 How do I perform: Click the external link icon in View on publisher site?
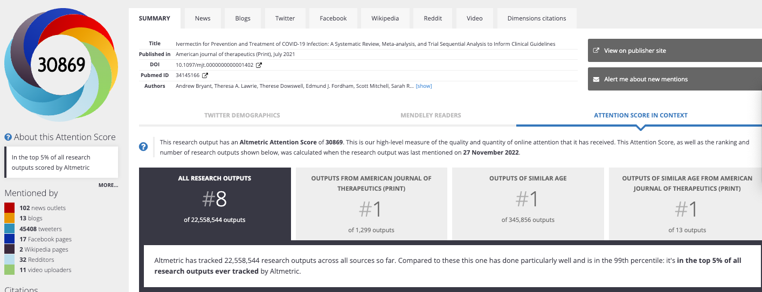[x=596, y=51]
